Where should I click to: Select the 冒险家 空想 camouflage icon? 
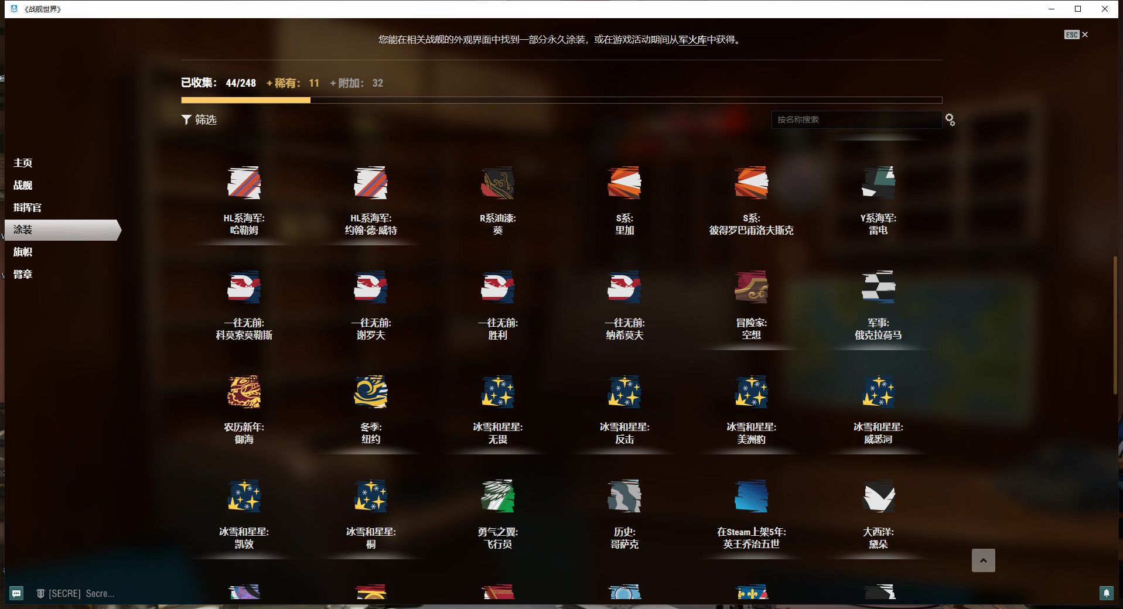point(751,287)
